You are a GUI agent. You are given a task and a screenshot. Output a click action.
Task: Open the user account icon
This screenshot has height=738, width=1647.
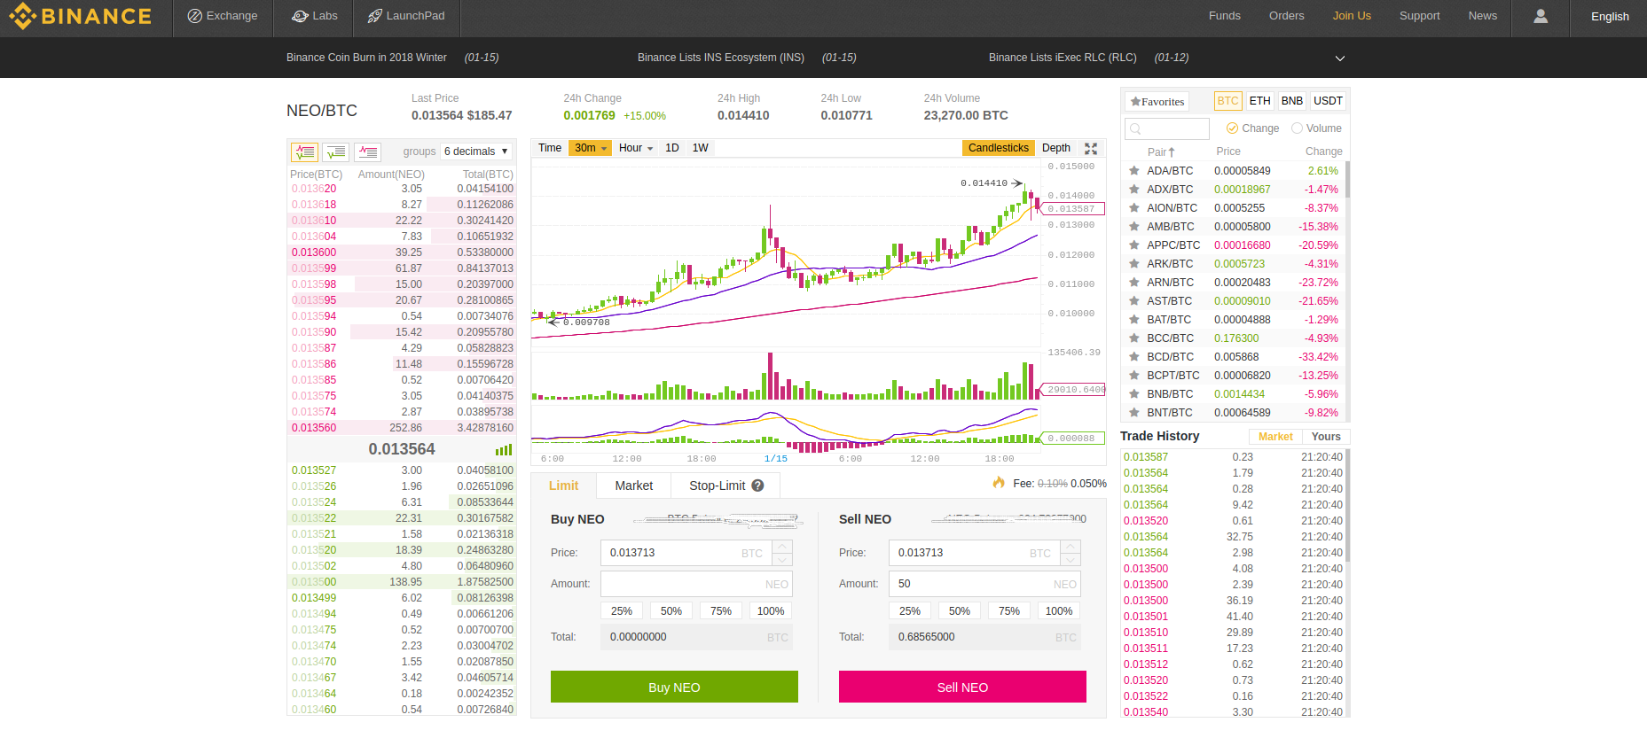[x=1541, y=16]
